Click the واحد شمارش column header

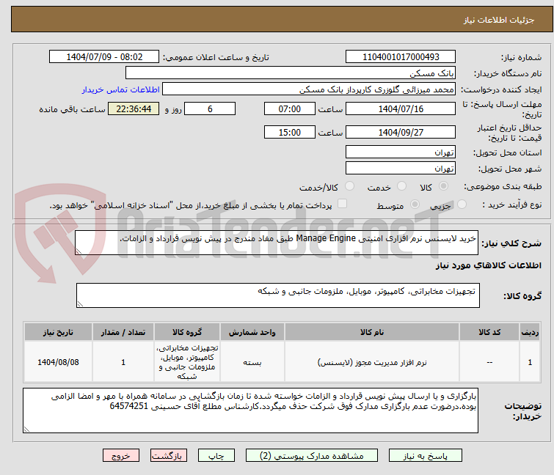252,332
